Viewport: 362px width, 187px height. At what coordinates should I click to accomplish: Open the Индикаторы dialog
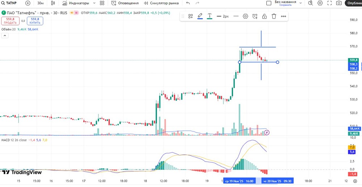pos(76,3)
